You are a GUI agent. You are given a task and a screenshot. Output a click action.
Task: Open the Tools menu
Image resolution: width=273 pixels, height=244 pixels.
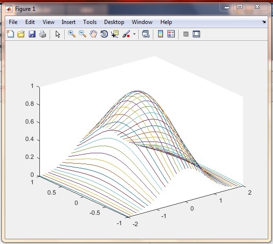[x=90, y=22]
